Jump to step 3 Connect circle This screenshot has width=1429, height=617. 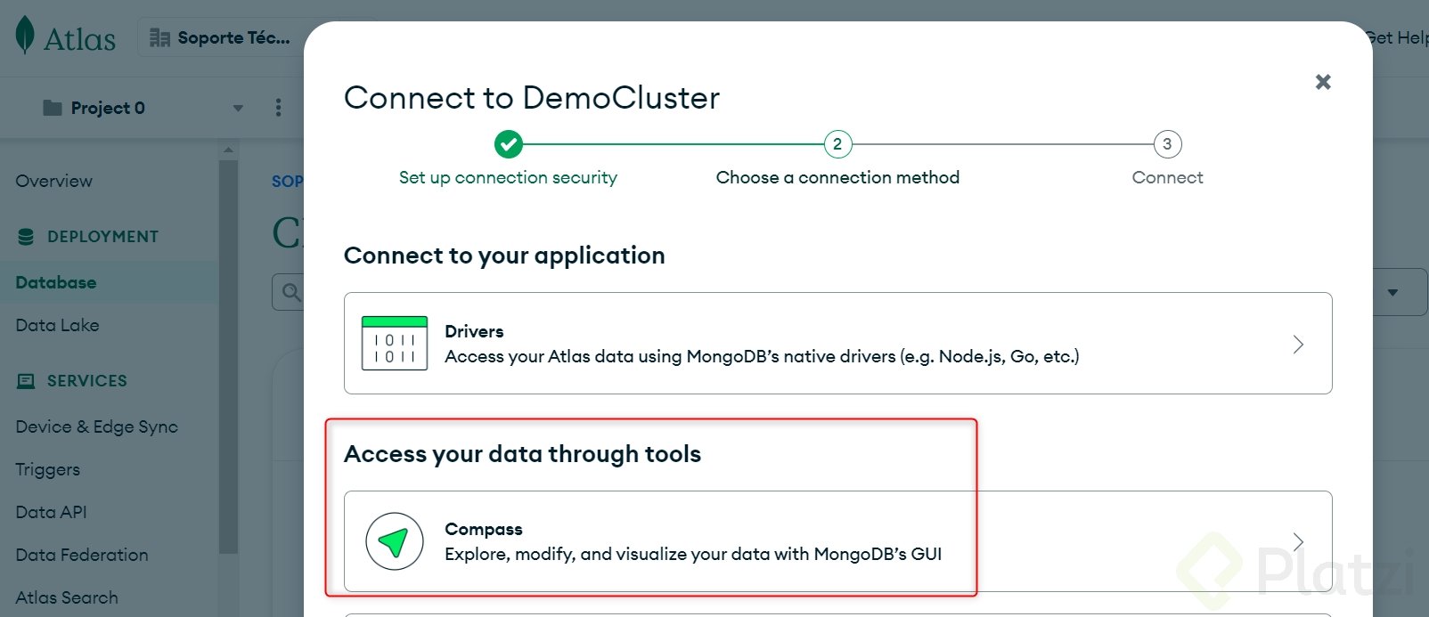(x=1167, y=143)
